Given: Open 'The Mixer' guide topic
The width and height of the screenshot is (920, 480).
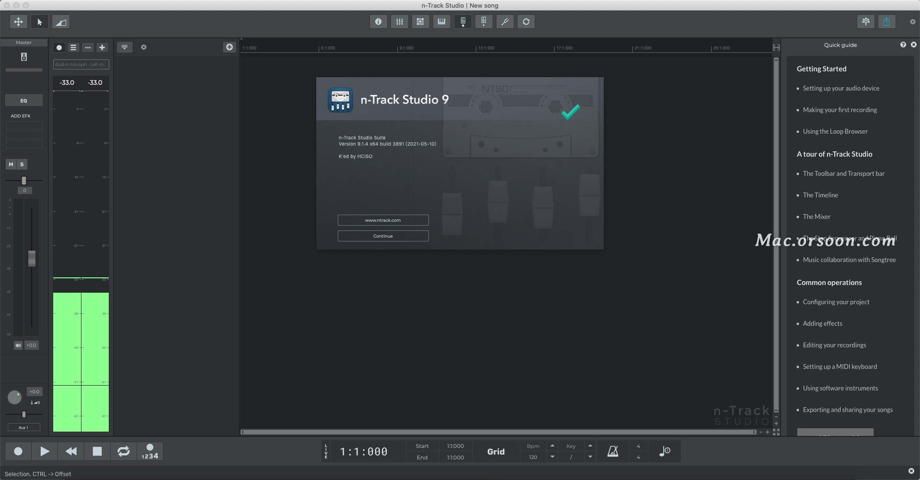Looking at the screenshot, I should click(816, 217).
